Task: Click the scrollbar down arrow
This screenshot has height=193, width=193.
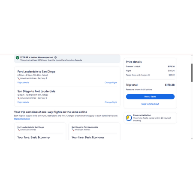Action: point(192,139)
